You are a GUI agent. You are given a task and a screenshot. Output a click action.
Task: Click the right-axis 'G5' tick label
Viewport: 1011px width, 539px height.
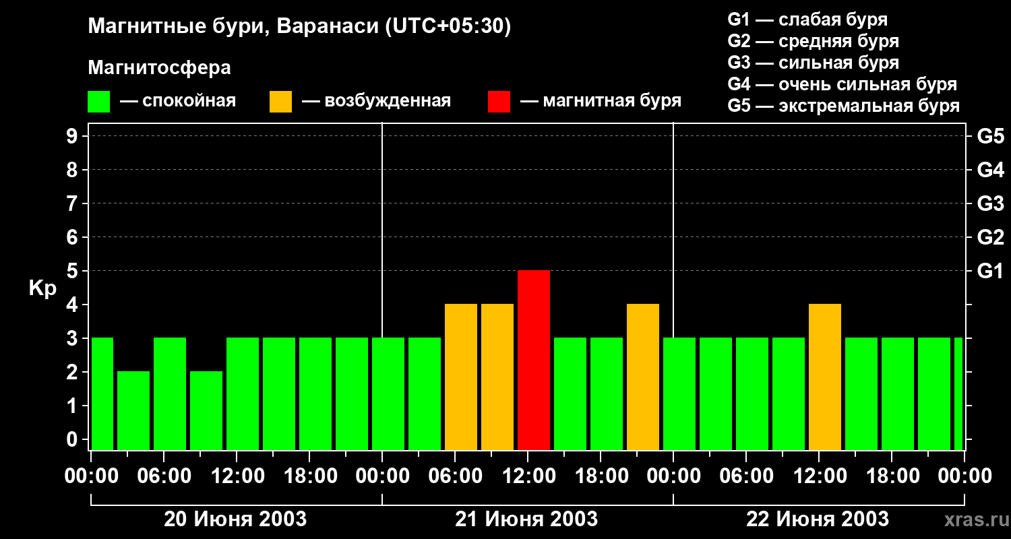990,136
